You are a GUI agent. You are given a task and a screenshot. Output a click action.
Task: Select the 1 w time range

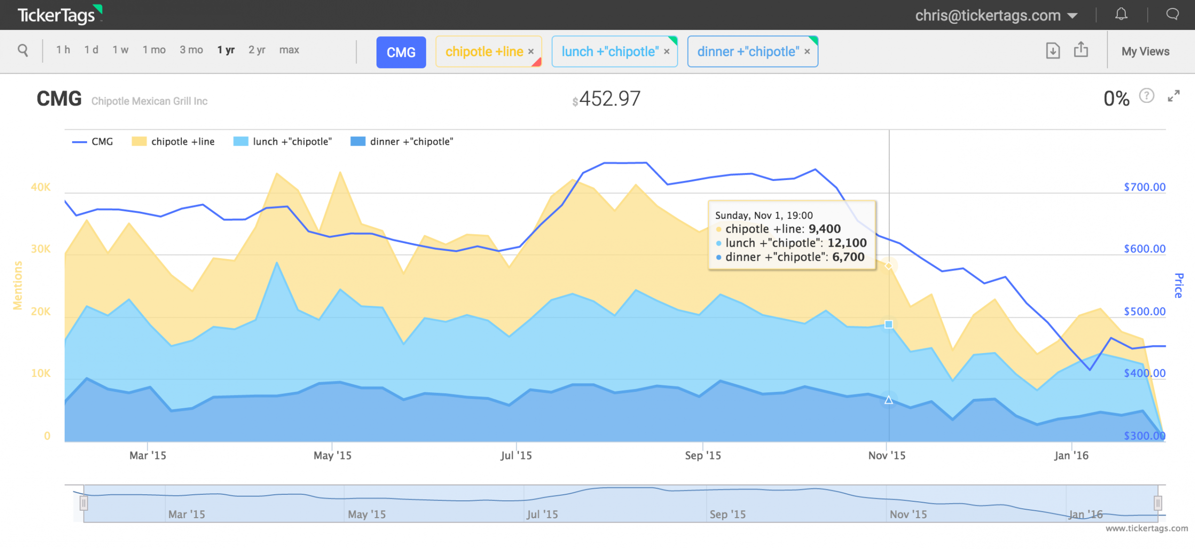120,50
